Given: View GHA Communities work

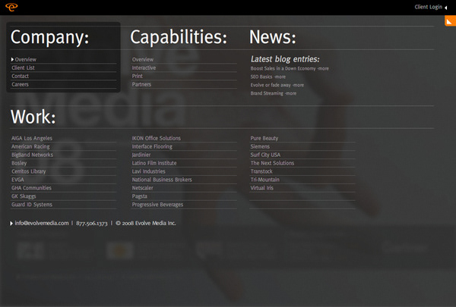Looking at the screenshot, I should (31, 188).
